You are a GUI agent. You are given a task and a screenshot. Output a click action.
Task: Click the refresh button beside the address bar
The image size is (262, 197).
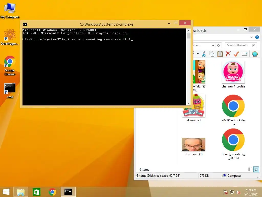[x=219, y=45]
